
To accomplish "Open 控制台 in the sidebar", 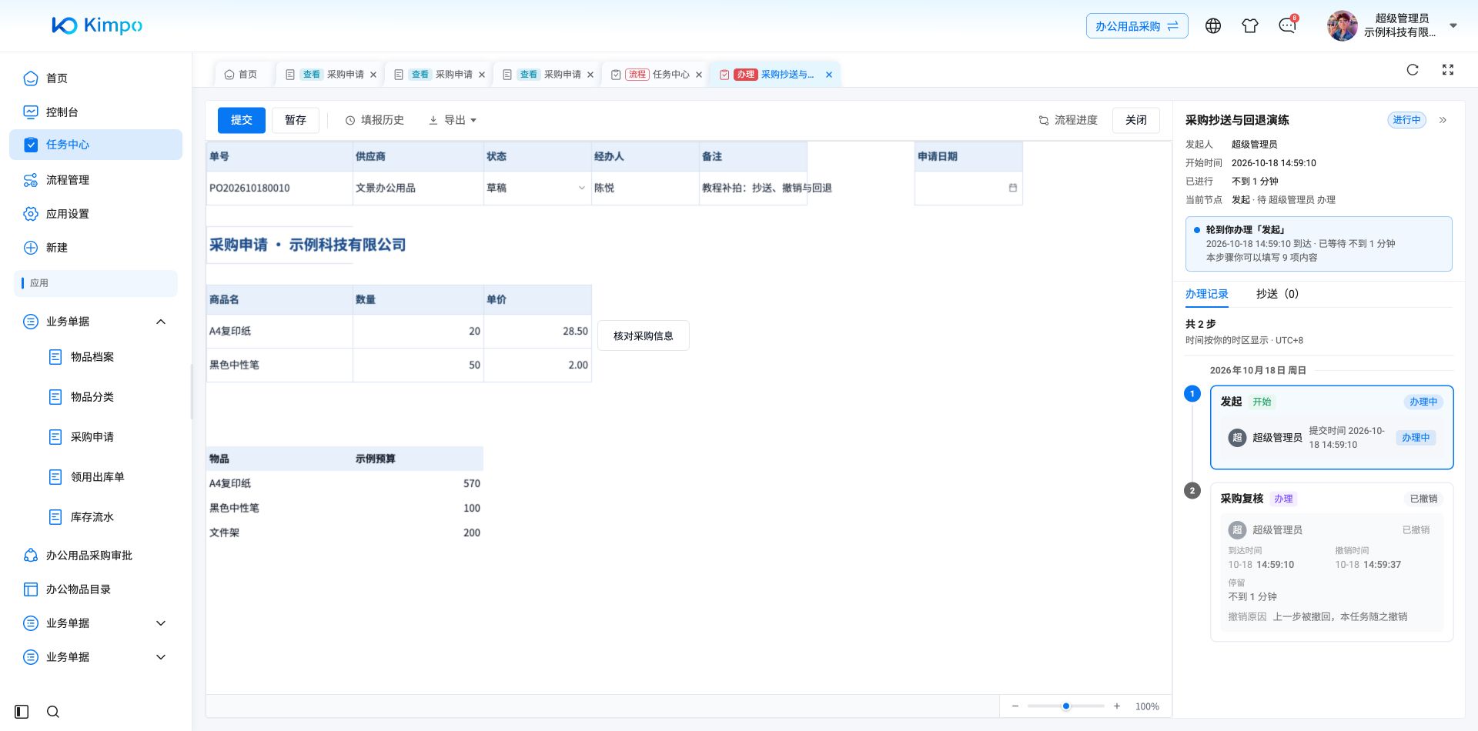I will (x=95, y=112).
